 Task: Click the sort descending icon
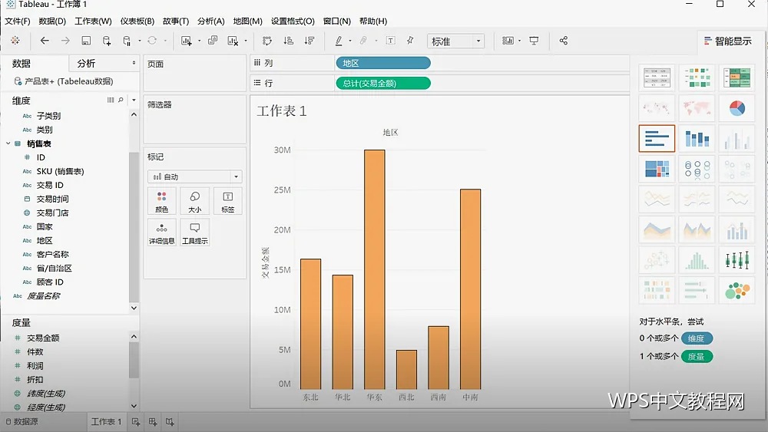[310, 41]
